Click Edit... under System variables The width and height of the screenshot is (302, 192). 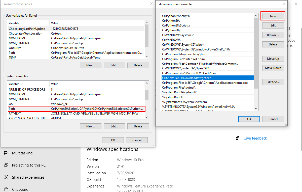pos(114,126)
